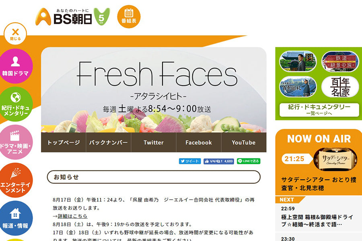Screen dimensions: 362x241
Task: Click the BS朝日 logo
Action: point(73,16)
